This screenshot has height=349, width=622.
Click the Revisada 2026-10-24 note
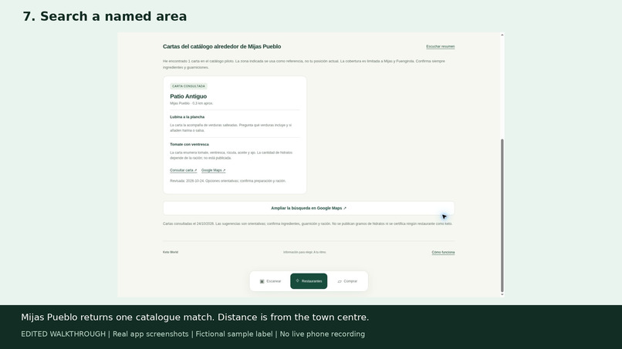click(x=228, y=181)
